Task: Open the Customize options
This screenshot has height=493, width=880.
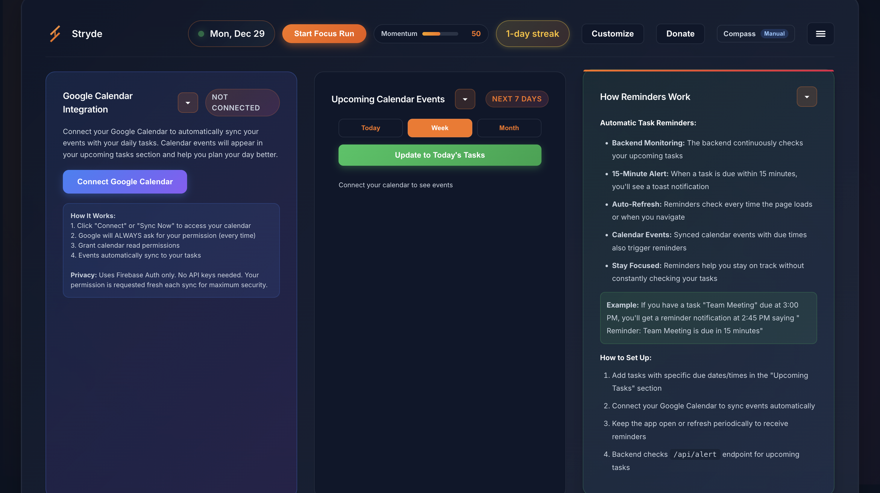Action: coord(612,34)
